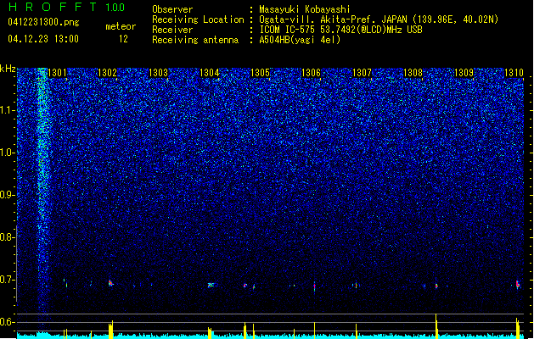Click the A504HB(yagi 4el) antenna text

click(300, 40)
